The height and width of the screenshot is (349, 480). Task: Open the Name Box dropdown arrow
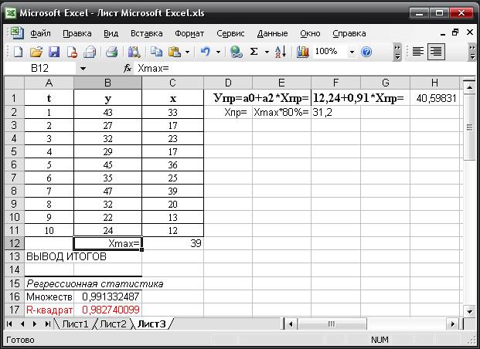coord(83,69)
